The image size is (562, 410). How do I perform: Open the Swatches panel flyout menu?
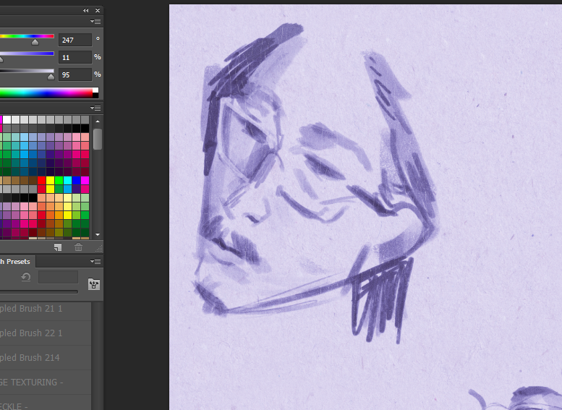(95, 108)
